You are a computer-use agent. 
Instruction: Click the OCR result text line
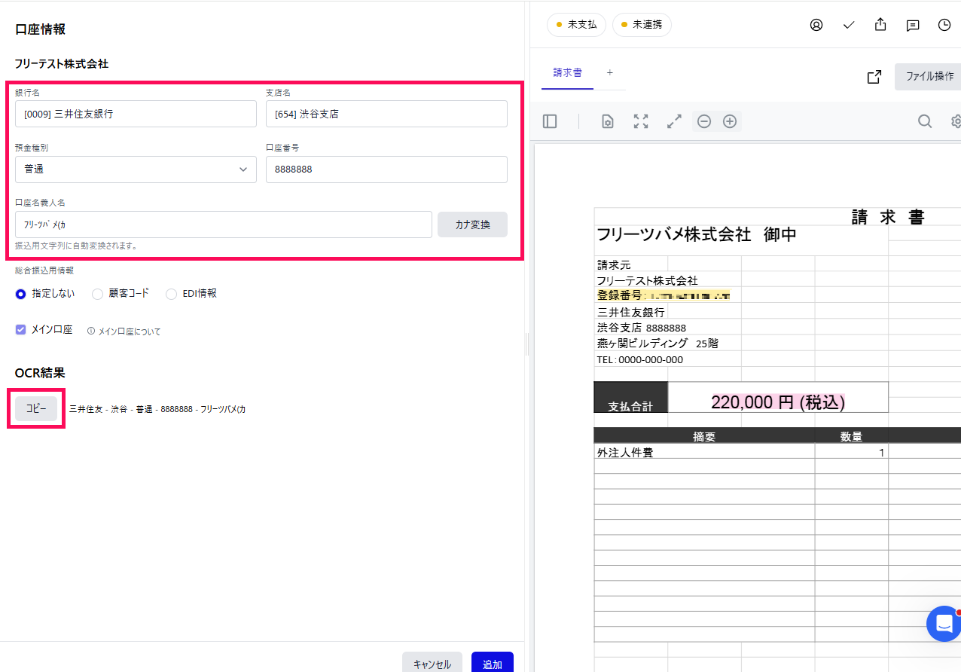pyautogui.click(x=157, y=409)
